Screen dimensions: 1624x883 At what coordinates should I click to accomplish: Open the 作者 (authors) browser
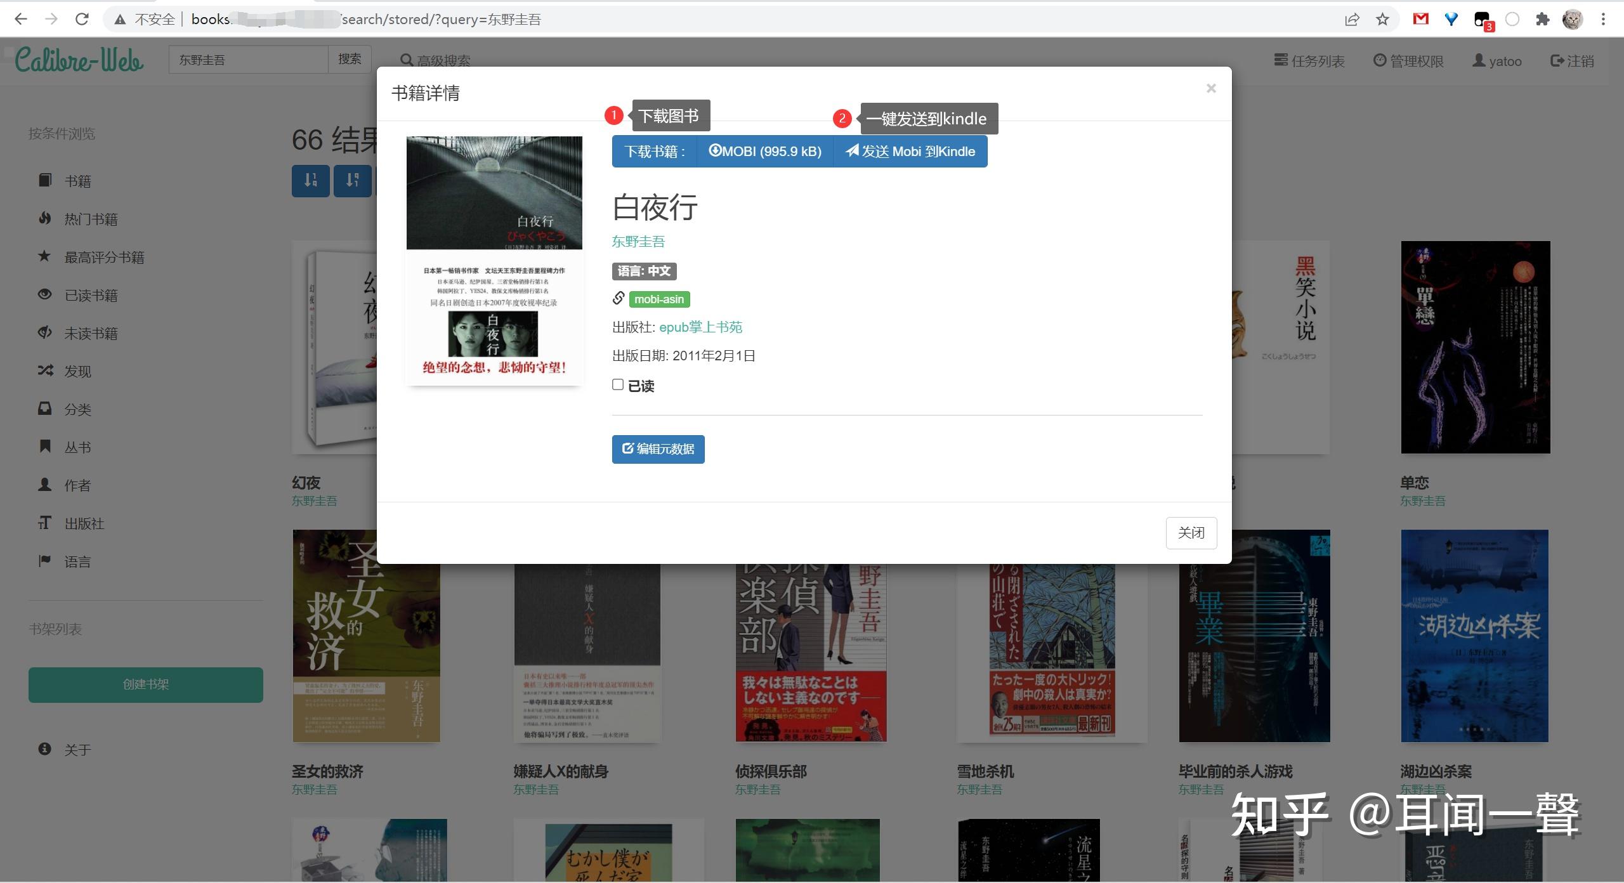coord(77,485)
